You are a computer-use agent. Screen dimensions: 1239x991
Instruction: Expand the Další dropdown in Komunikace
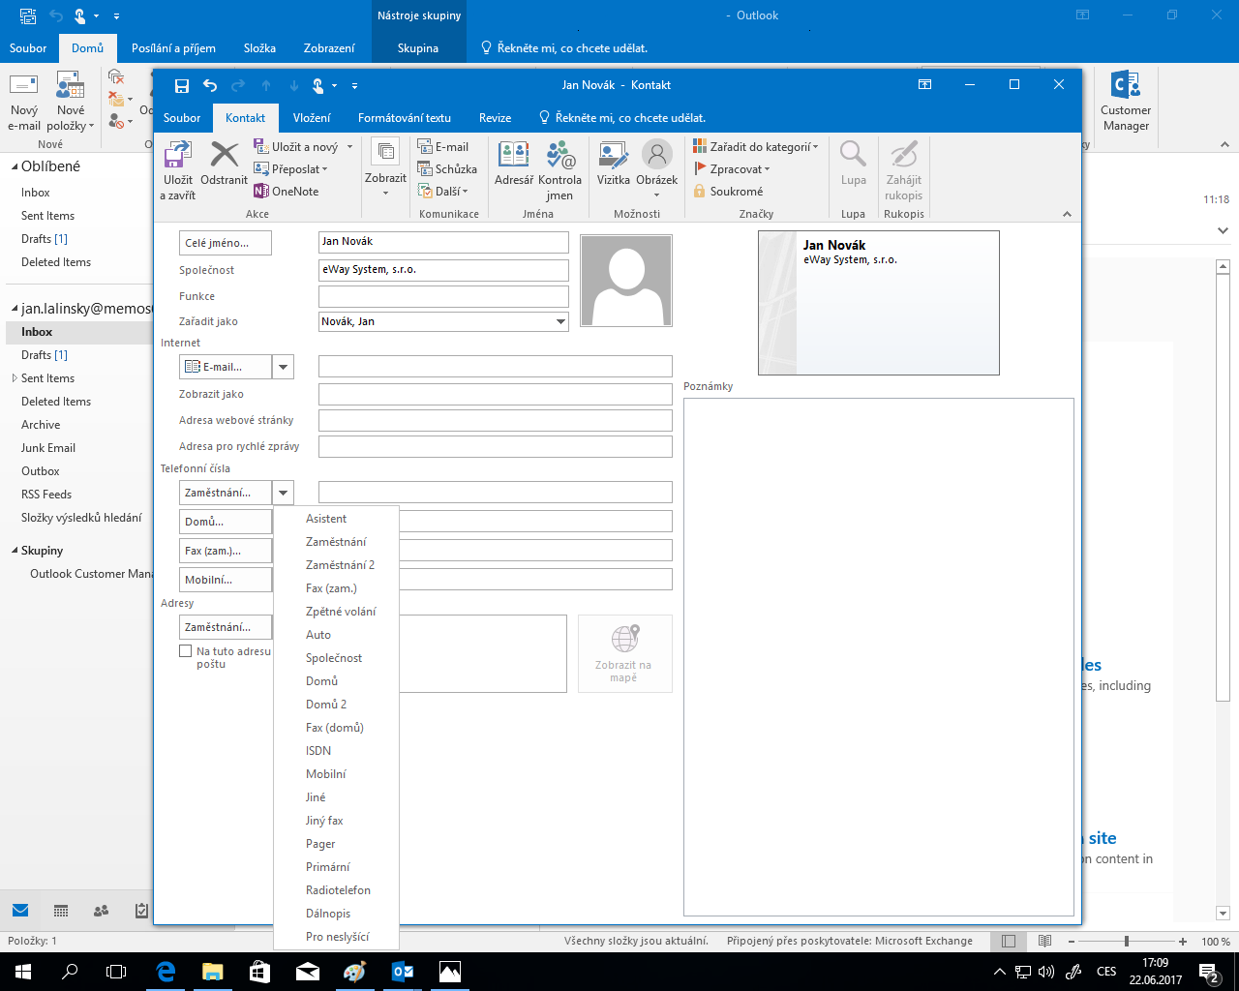(443, 192)
